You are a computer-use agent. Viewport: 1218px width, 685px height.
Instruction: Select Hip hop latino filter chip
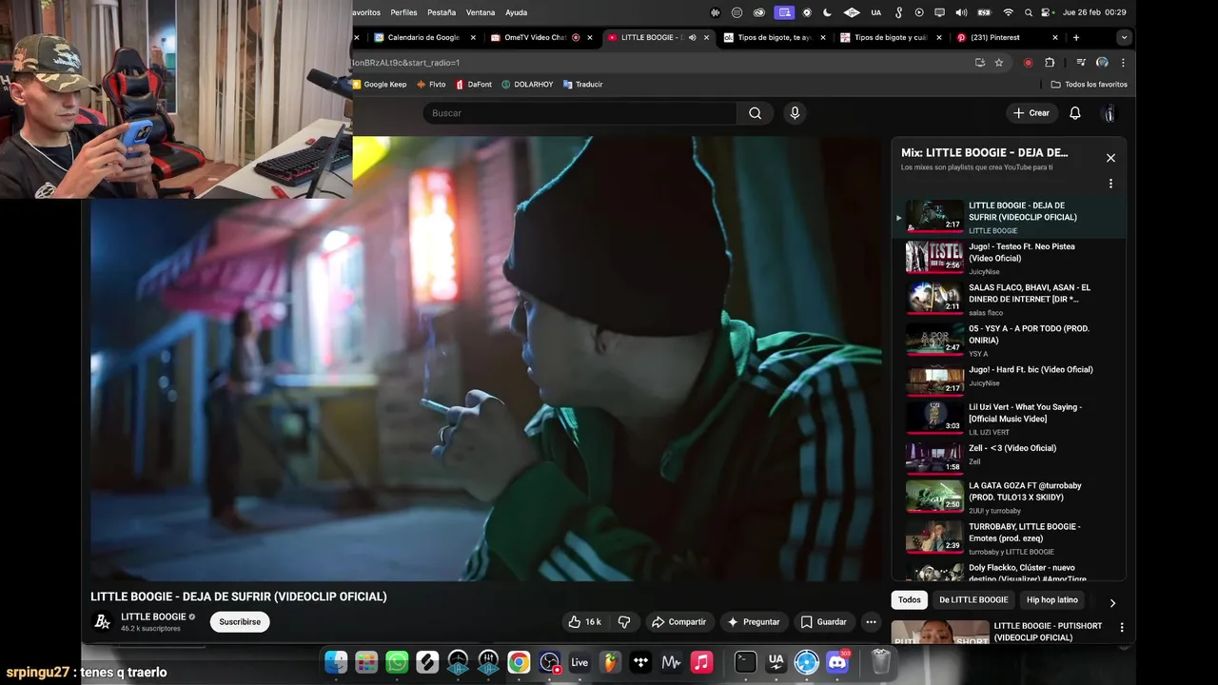(x=1052, y=600)
